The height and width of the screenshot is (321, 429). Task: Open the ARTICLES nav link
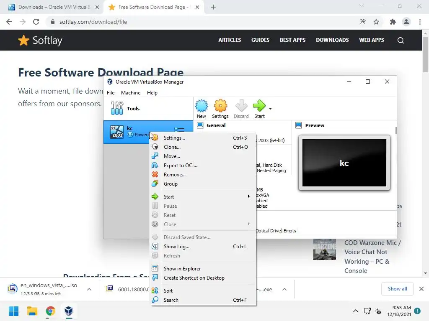230,40
